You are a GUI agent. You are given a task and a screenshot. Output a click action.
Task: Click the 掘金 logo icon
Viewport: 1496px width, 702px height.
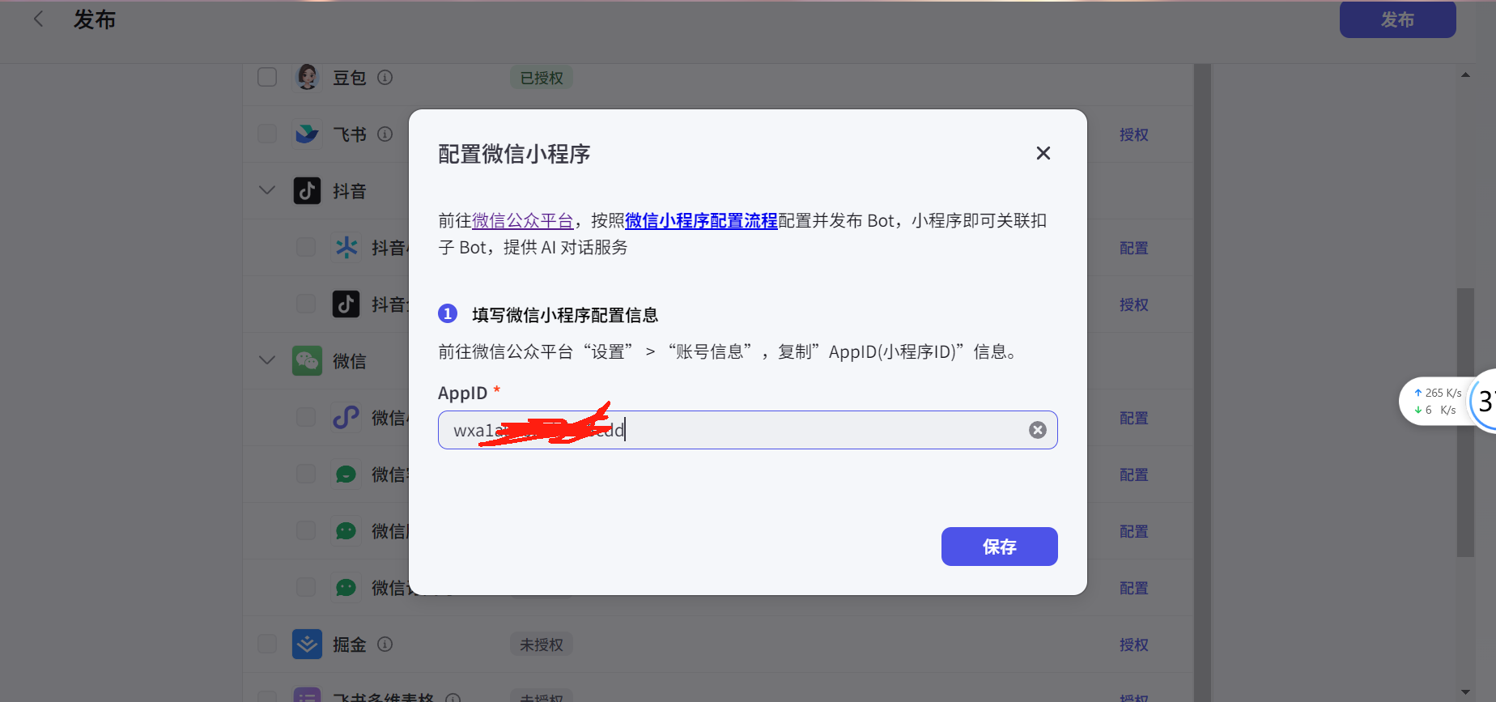point(307,644)
